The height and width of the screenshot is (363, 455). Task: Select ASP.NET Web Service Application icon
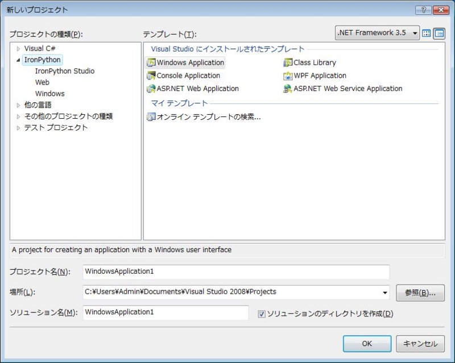[288, 89]
